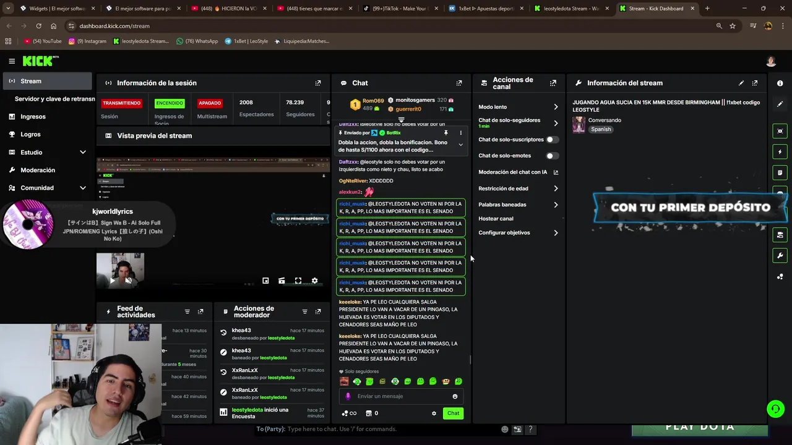792x445 pixels.
Task: Reload the browser page
Action: pos(38,26)
